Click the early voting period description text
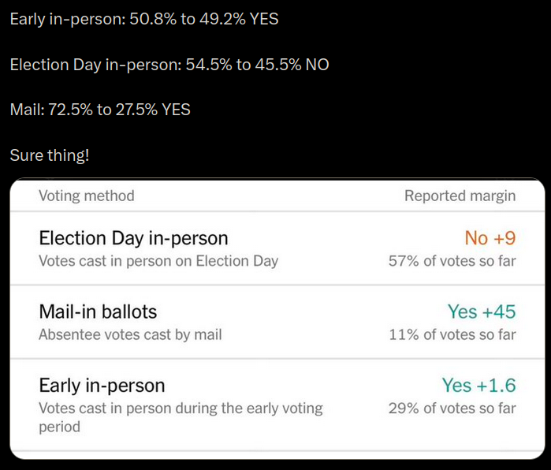The width and height of the screenshot is (551, 470). 181,417
